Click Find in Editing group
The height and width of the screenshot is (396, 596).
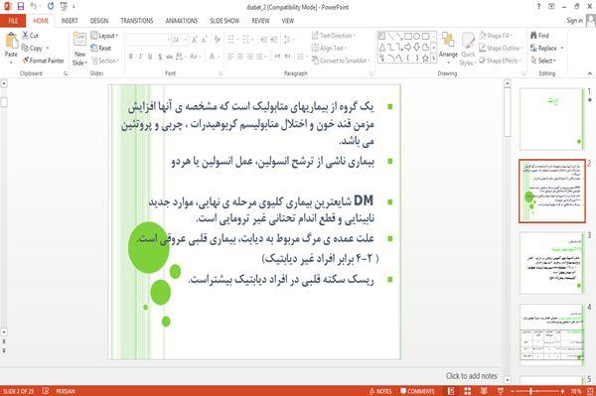click(539, 36)
